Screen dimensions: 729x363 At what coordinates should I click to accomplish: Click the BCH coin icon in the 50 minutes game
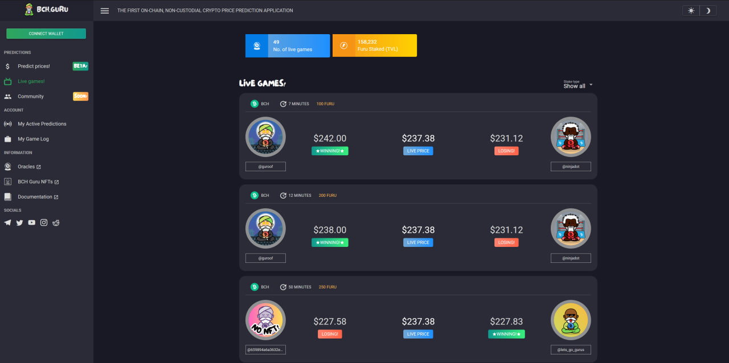pyautogui.click(x=255, y=287)
